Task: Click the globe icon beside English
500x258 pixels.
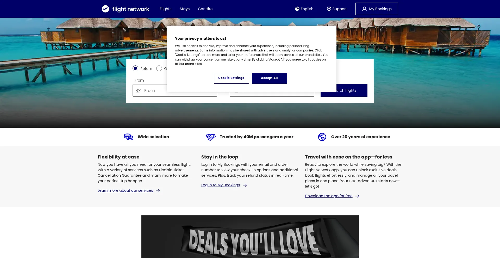Action: point(297,9)
